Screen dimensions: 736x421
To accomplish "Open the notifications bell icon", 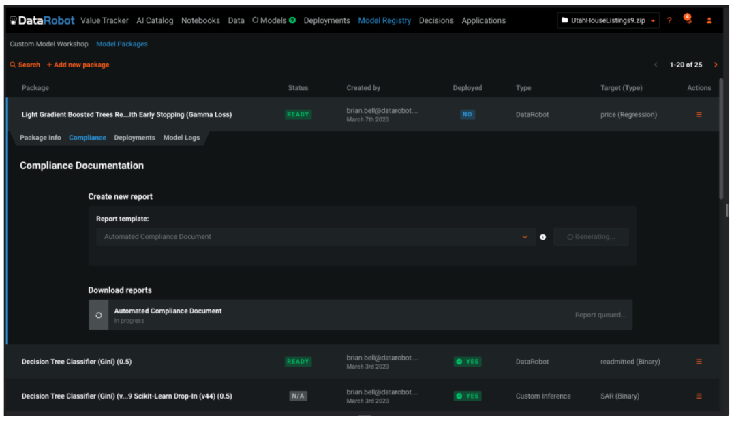I will [687, 19].
